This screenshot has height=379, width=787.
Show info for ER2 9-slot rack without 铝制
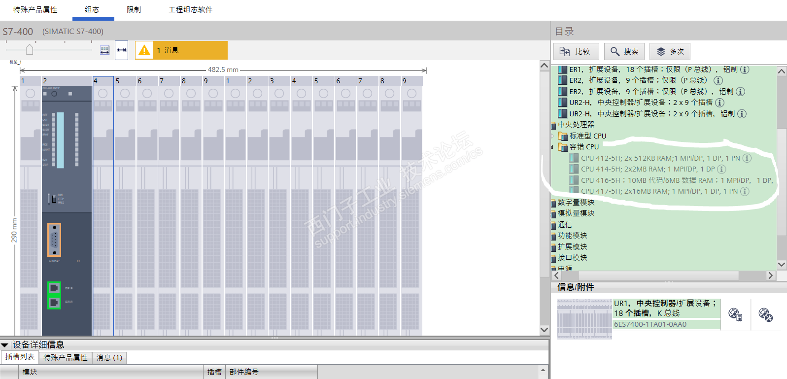[718, 80]
